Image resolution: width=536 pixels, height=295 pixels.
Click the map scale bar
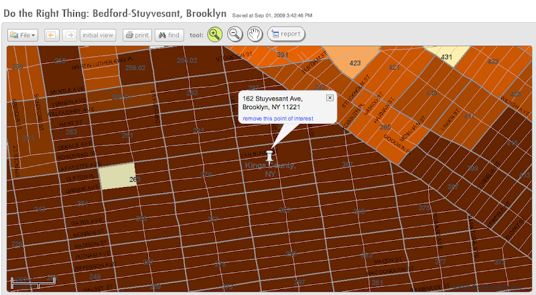click(x=33, y=282)
